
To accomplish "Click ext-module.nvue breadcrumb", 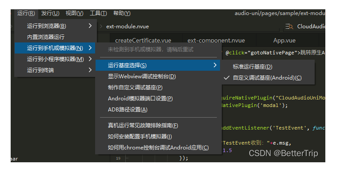I will coord(128,27).
